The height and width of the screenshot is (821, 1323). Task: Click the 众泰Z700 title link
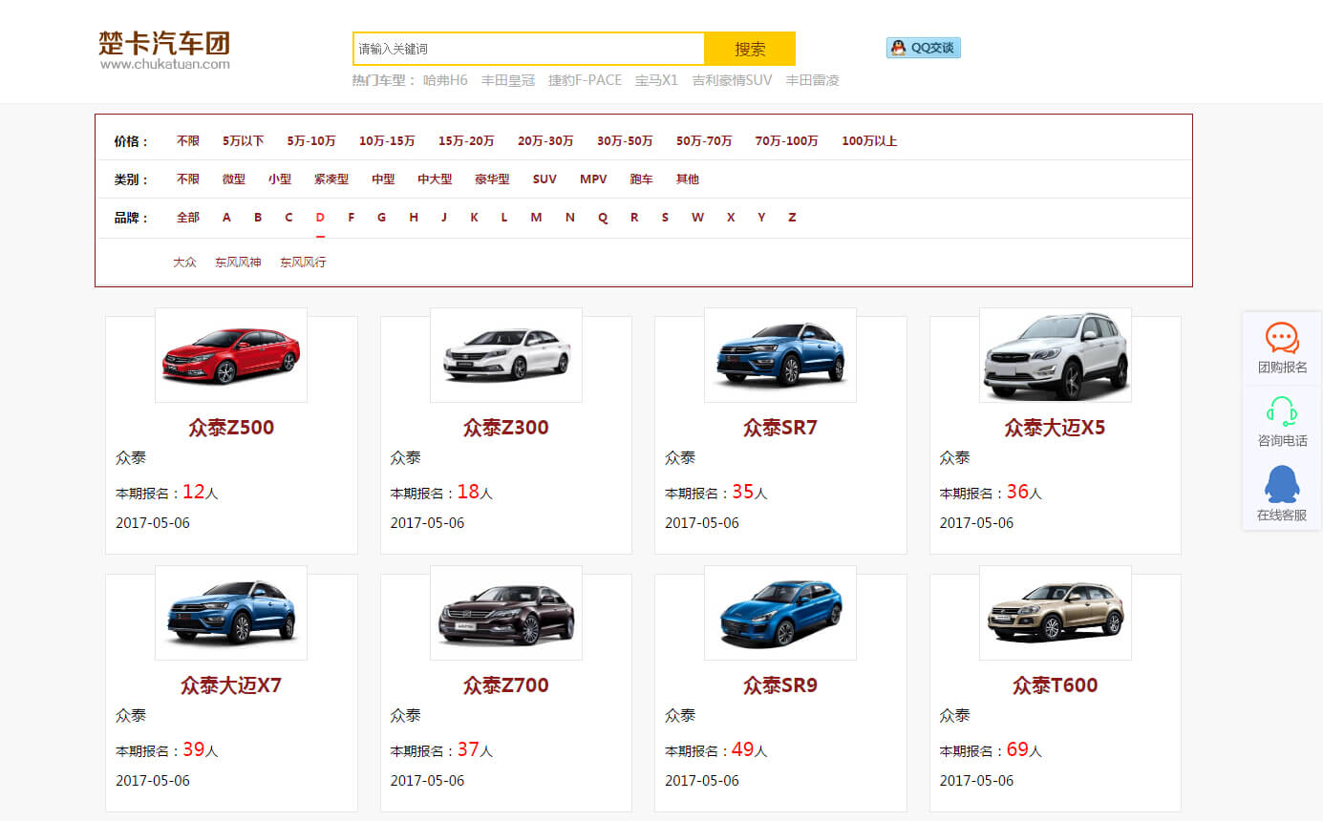[x=506, y=685]
